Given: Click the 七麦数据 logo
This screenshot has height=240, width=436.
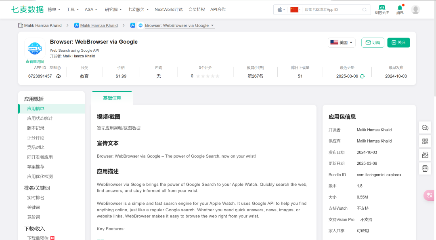Looking at the screenshot, I should pyautogui.click(x=27, y=9).
